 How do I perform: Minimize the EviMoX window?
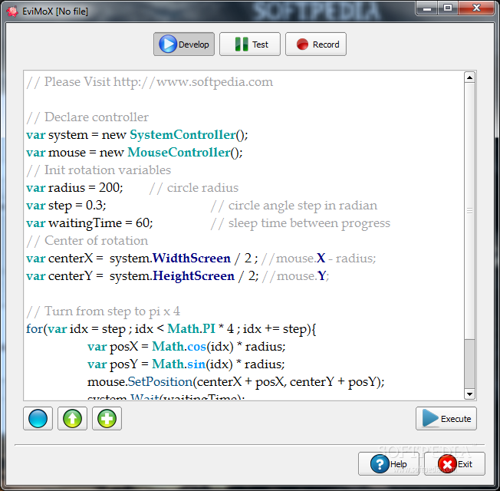[427, 8]
